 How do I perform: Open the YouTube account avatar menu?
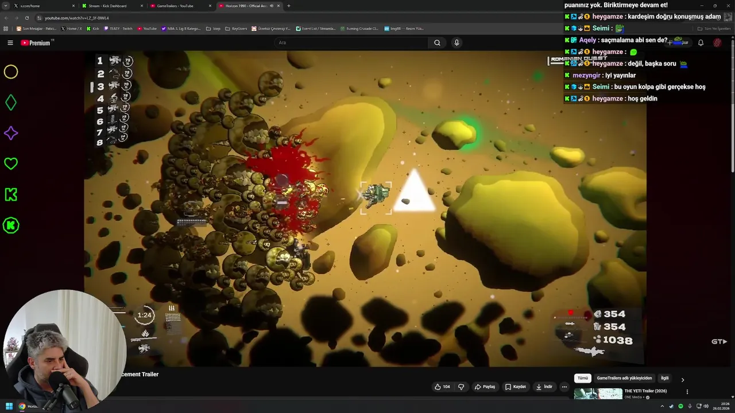point(717,42)
